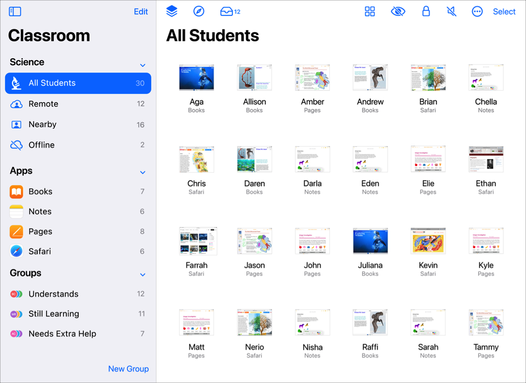Open the More actions ellipsis menu

(x=477, y=11)
